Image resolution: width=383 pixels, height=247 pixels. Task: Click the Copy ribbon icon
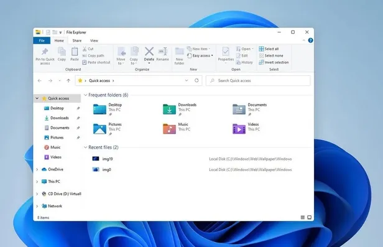(62, 52)
